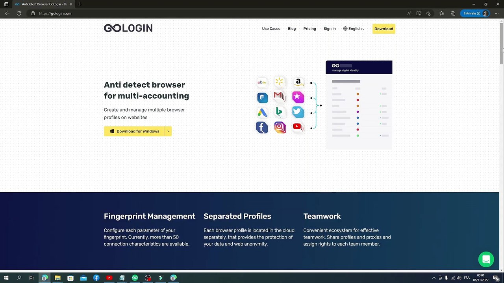Click the Walmart spark icon
The width and height of the screenshot is (504, 283).
point(280,81)
